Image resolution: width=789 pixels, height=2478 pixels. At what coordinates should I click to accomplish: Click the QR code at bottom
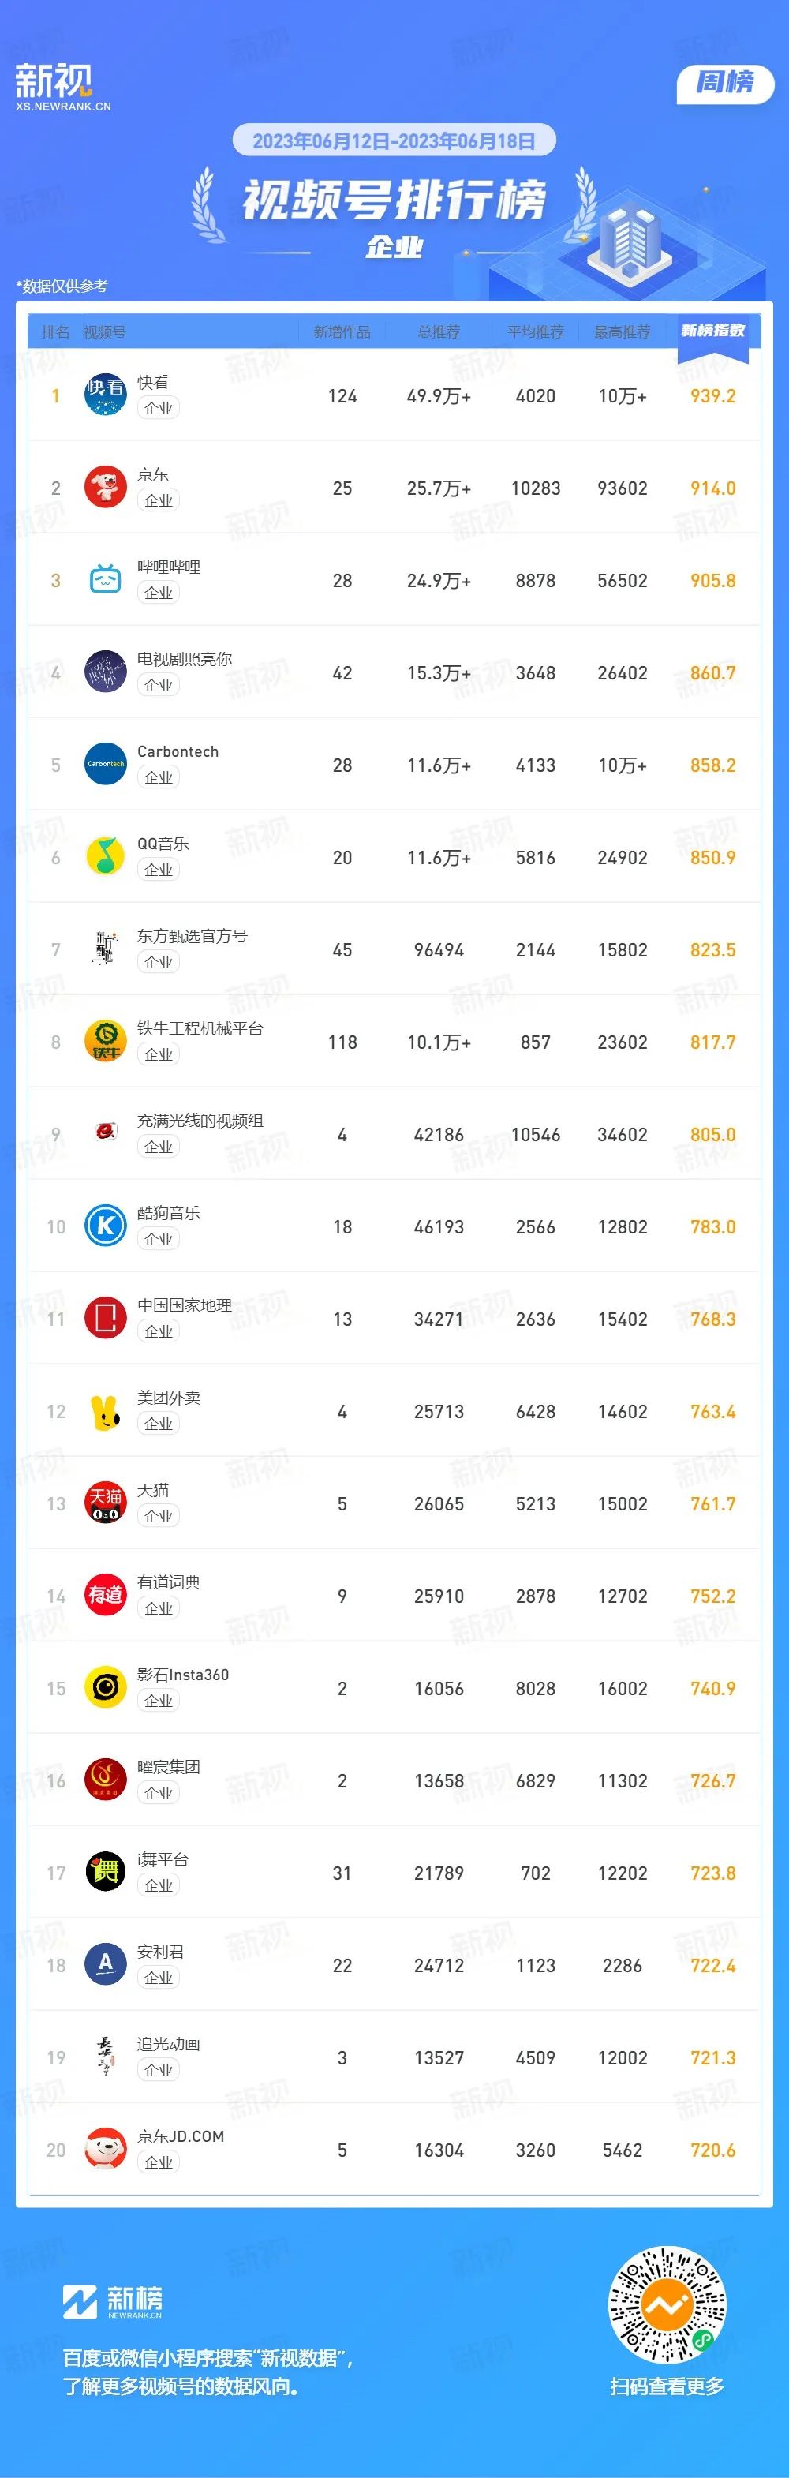tap(667, 2306)
